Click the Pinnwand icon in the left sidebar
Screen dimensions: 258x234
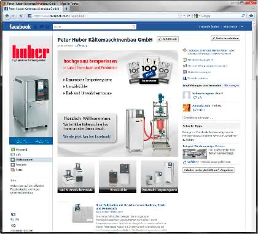(13, 149)
